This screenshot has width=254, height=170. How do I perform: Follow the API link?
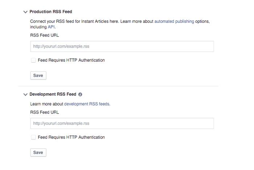(x=51, y=27)
